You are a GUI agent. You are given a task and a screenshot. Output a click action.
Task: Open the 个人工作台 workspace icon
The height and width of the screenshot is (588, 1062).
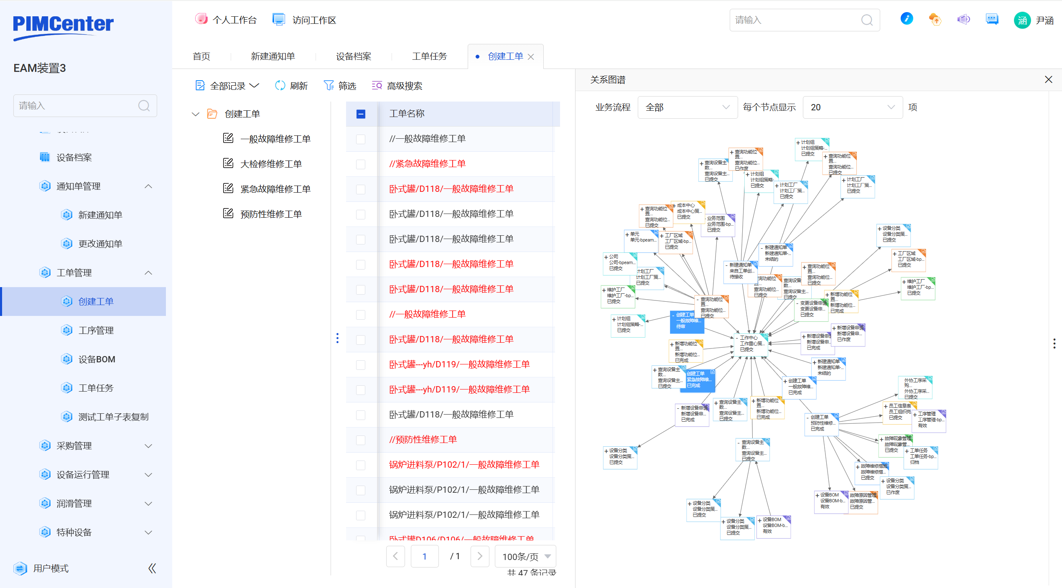click(x=201, y=19)
